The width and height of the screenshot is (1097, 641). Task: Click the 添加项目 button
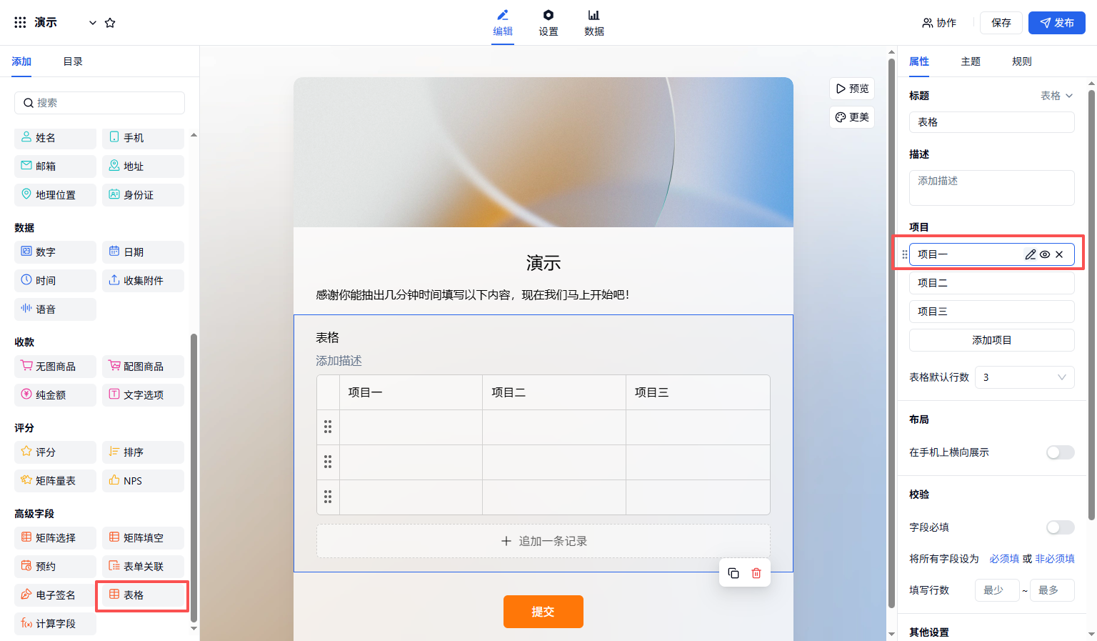pyautogui.click(x=991, y=340)
